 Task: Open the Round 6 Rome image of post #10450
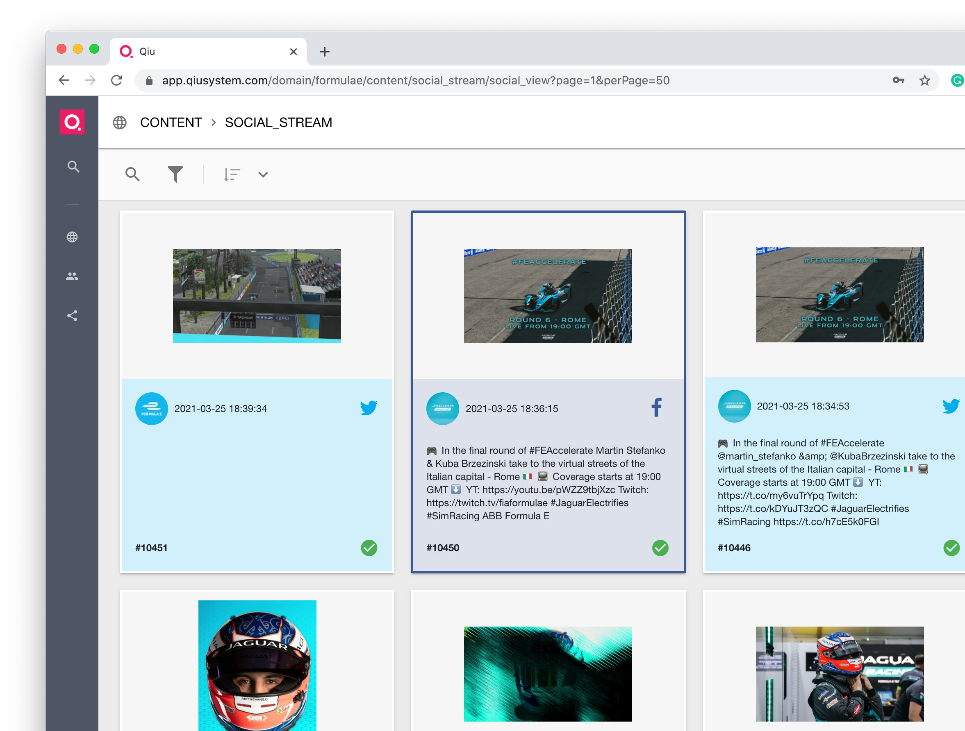pos(548,296)
